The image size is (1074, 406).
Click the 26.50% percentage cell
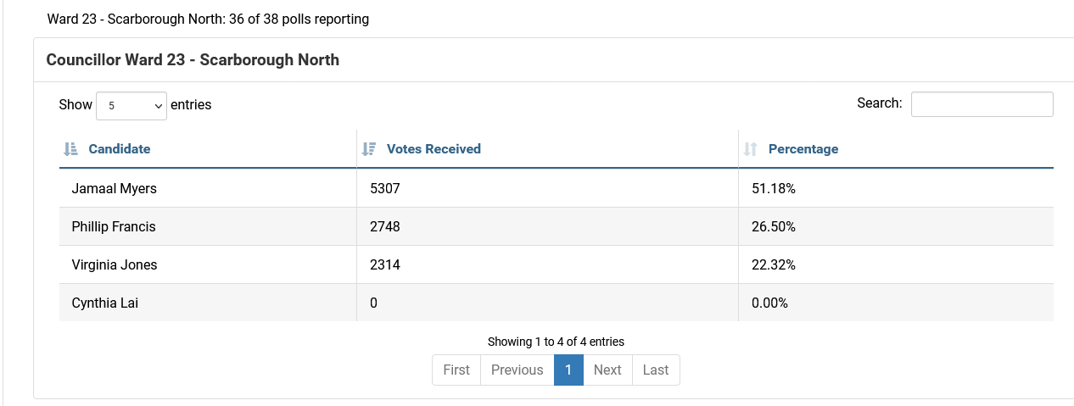click(x=774, y=227)
